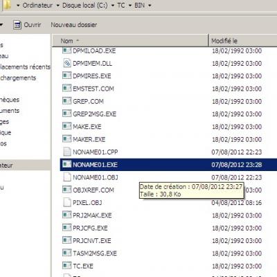Screen dimensions: 277x277
Task: Select the highlighted NONAME01.EXE row
Action: click(168, 165)
